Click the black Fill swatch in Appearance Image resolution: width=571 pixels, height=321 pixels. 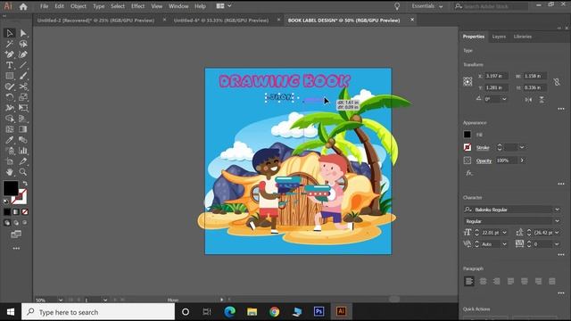[x=468, y=135]
